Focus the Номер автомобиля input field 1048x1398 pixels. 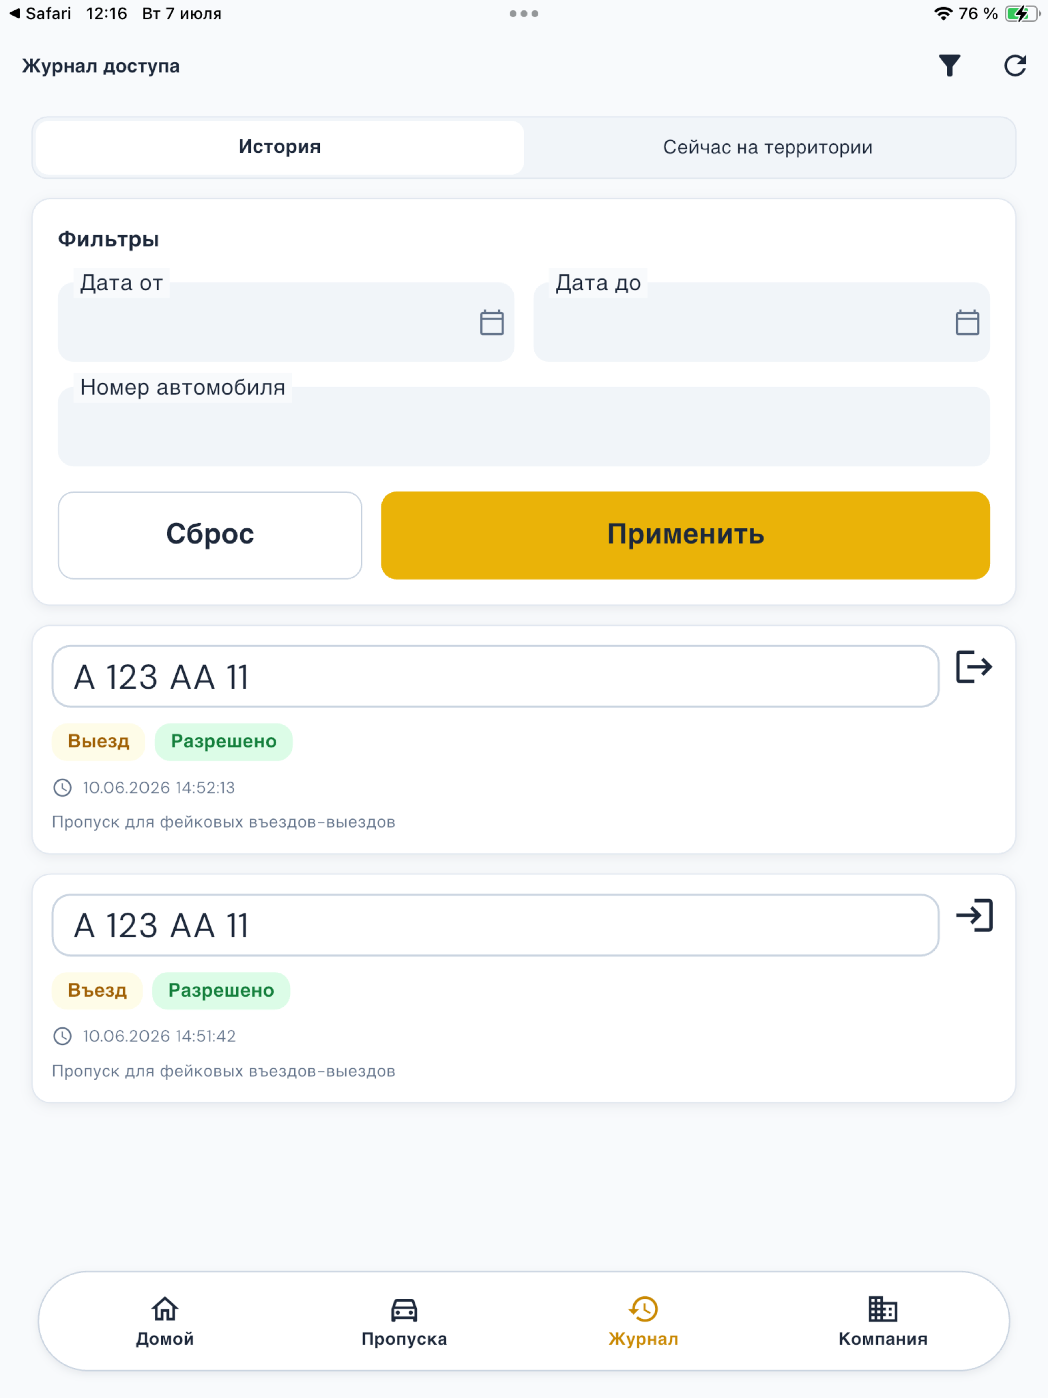click(523, 427)
